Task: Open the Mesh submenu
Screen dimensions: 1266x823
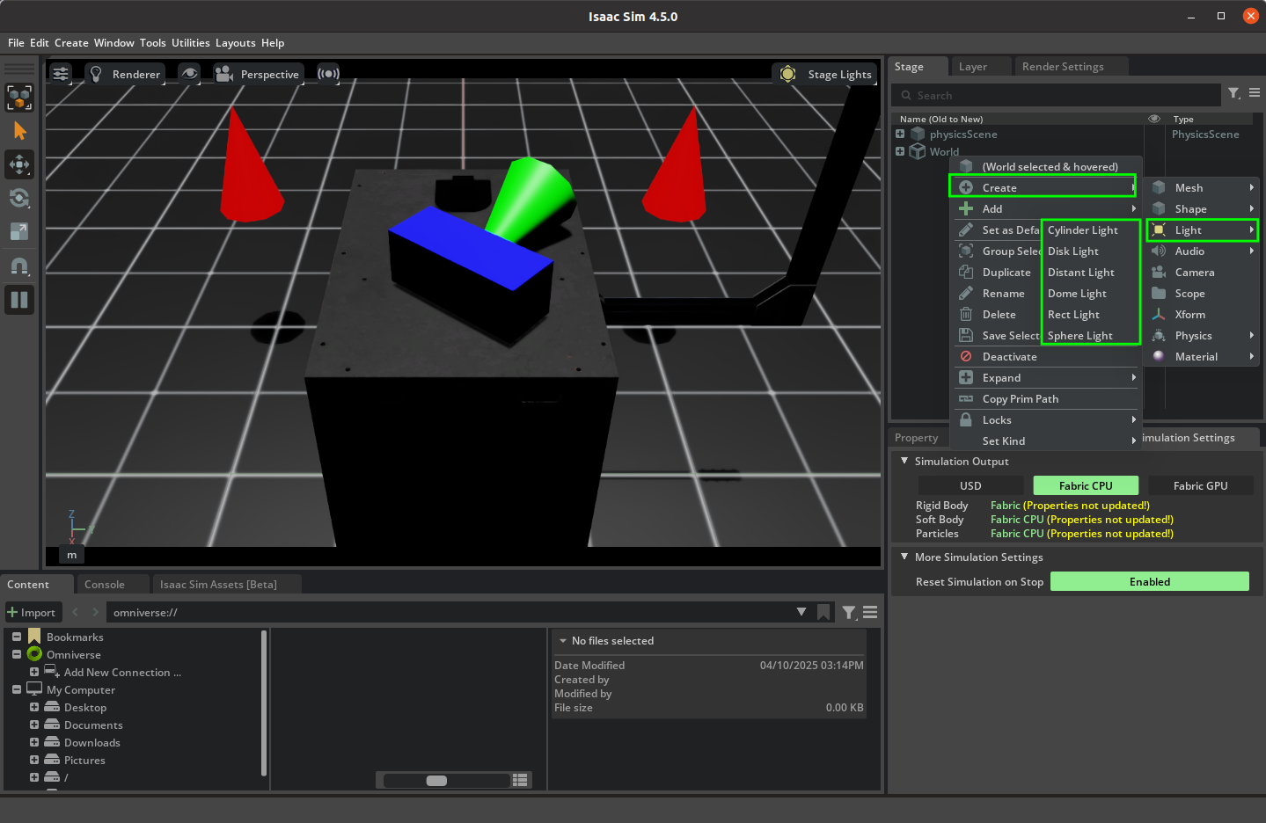Action: 1203,188
